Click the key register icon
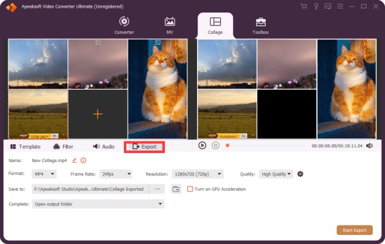Image resolution: width=385 pixels, height=244 pixels. (x=316, y=6)
